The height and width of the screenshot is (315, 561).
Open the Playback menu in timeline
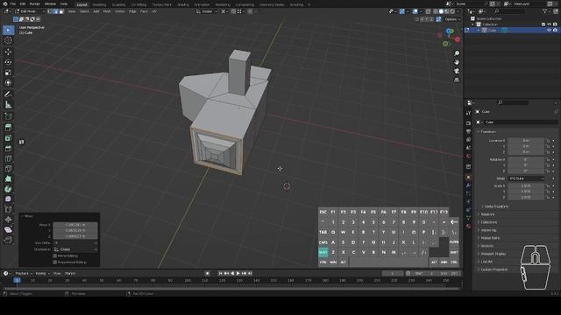23,273
